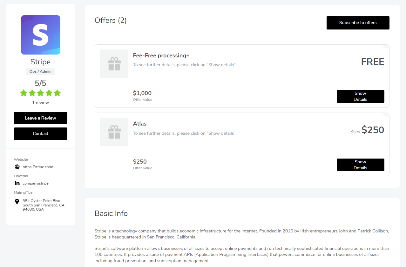The width and height of the screenshot is (406, 267).
Task: Click the Fee-Free processing+ gift icon
Action: tap(114, 64)
